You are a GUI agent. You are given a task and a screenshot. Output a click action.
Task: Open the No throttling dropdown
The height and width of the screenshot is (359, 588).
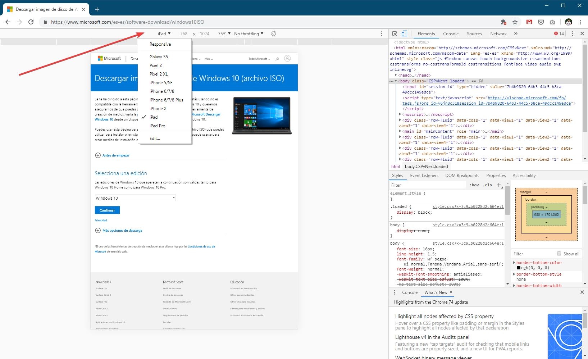[x=249, y=33]
